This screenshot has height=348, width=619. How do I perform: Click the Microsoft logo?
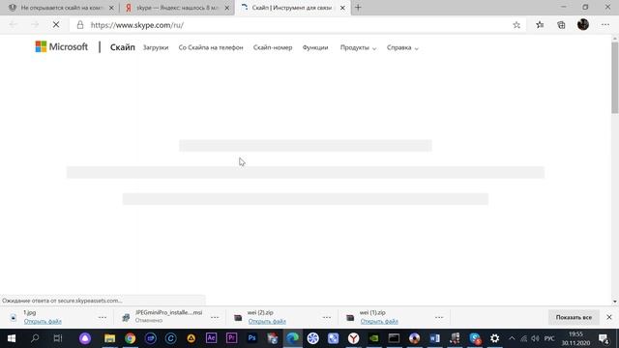[62, 46]
